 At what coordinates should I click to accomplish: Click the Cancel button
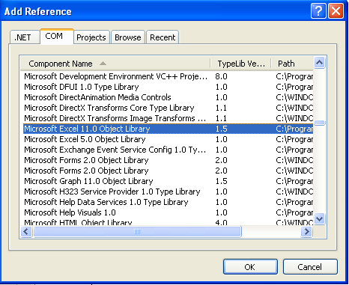pyautogui.click(x=310, y=267)
